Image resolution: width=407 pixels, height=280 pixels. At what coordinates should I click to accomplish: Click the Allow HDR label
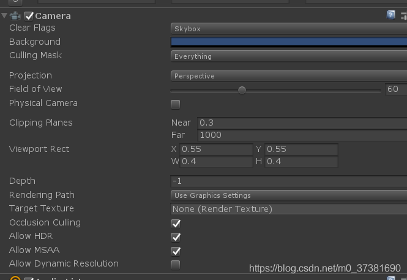pyautogui.click(x=31, y=236)
